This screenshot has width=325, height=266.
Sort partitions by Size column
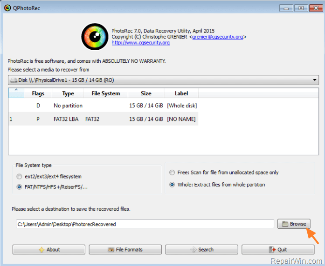[x=146, y=93]
